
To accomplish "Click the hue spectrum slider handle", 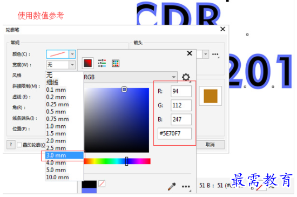I will tap(126, 161).
